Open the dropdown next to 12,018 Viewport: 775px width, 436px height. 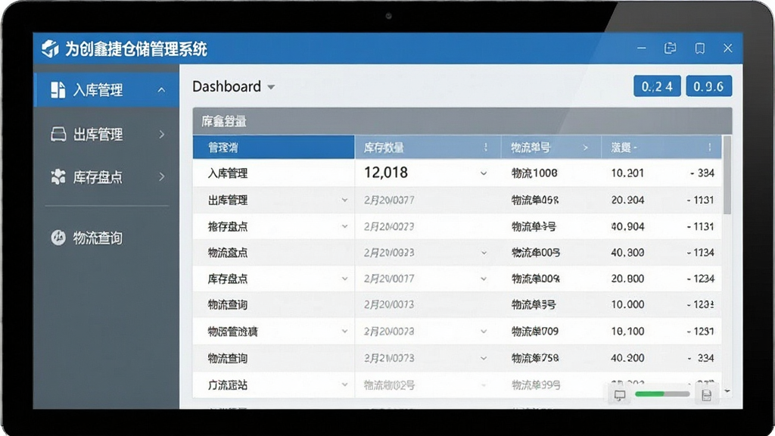[484, 173]
